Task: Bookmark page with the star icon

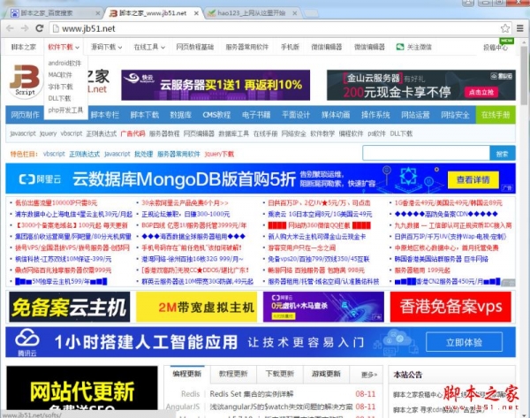Action: [x=505, y=28]
